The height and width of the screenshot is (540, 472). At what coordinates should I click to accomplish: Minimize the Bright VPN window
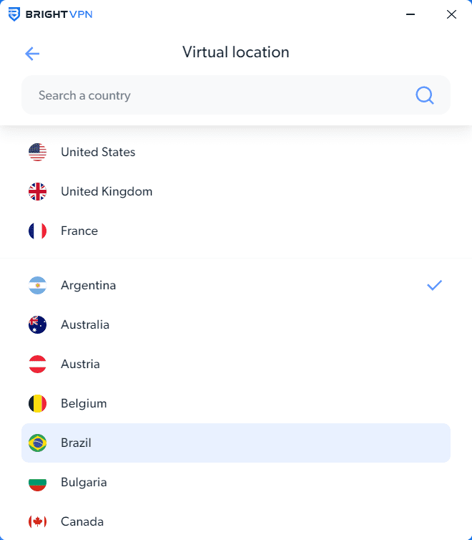[x=410, y=14]
